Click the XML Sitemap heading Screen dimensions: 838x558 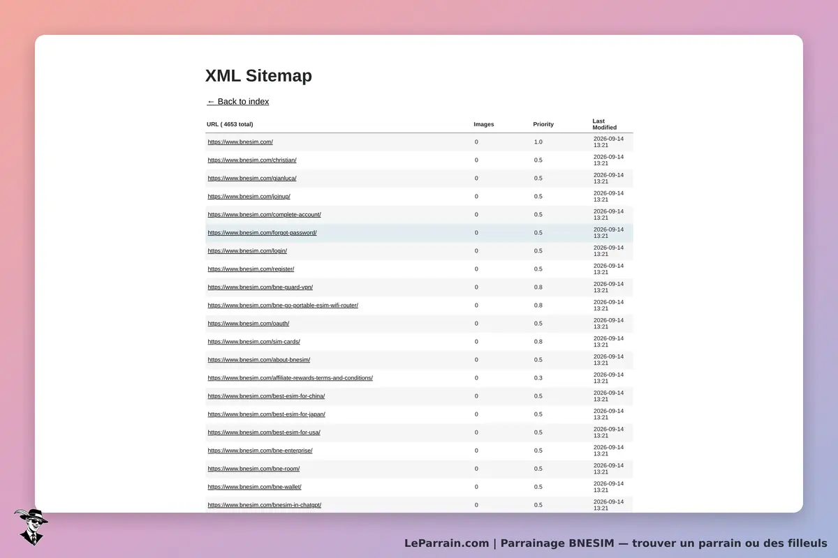258,75
